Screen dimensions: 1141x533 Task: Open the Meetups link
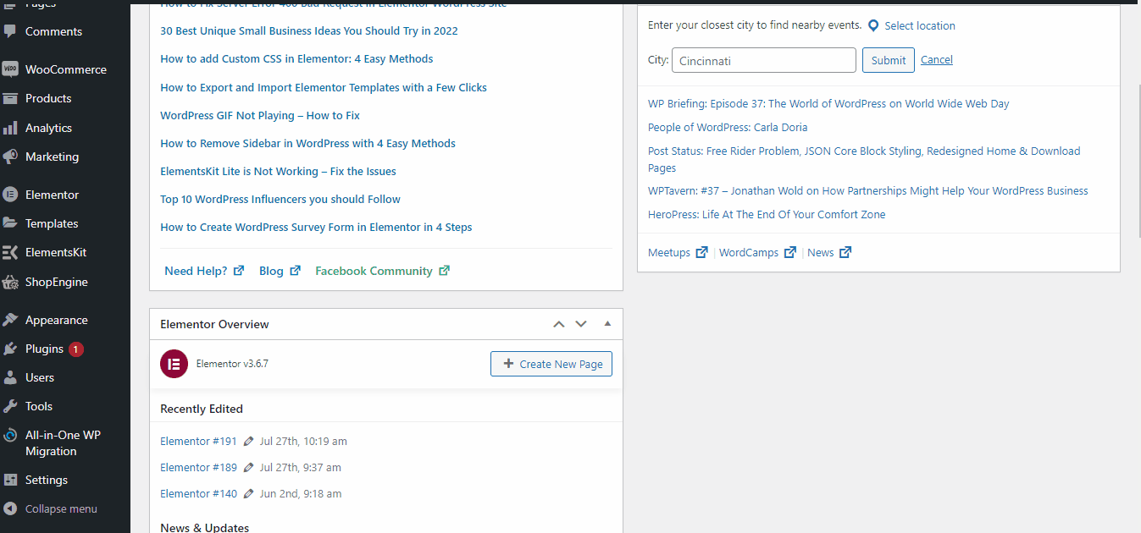tap(669, 252)
